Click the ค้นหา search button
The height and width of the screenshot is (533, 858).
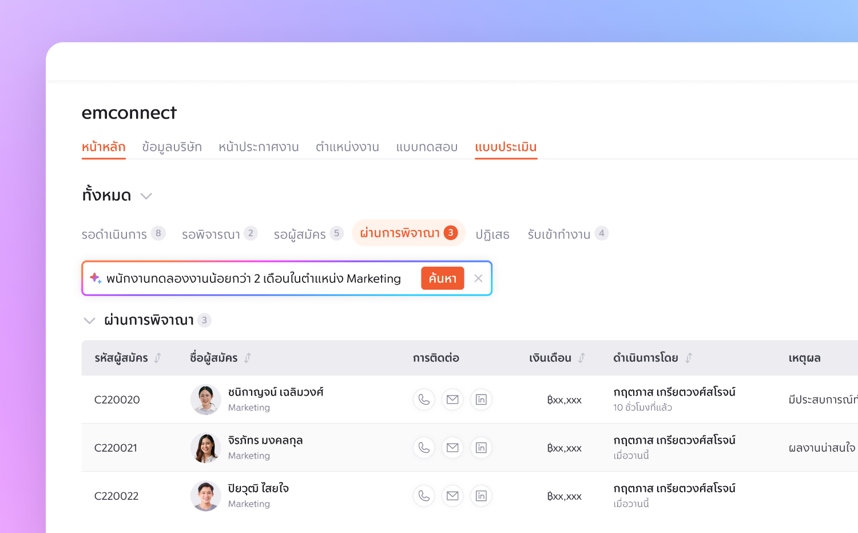pos(443,278)
